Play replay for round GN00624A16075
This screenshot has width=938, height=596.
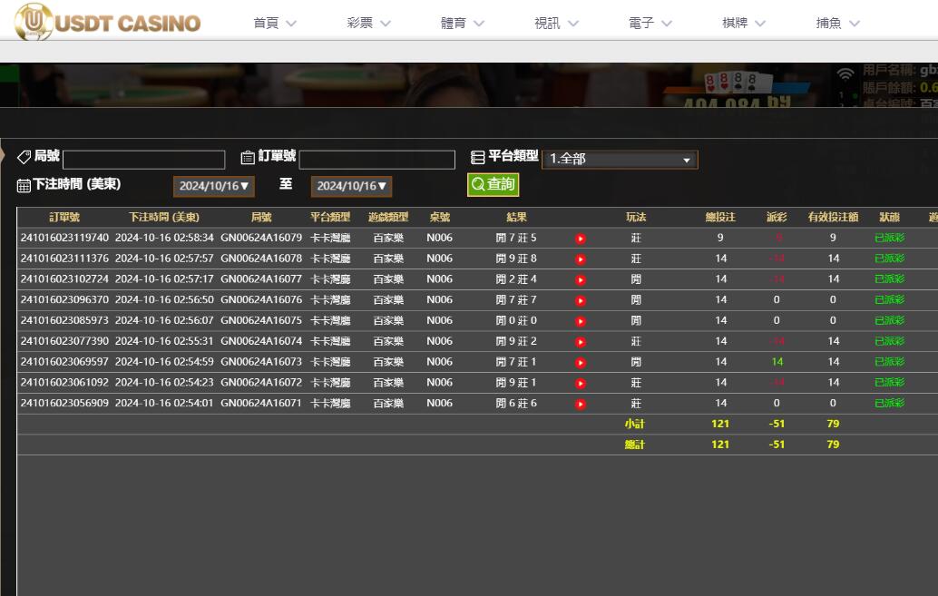click(x=581, y=321)
